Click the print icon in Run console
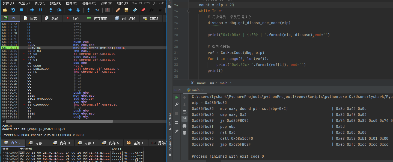 tap(184, 126)
